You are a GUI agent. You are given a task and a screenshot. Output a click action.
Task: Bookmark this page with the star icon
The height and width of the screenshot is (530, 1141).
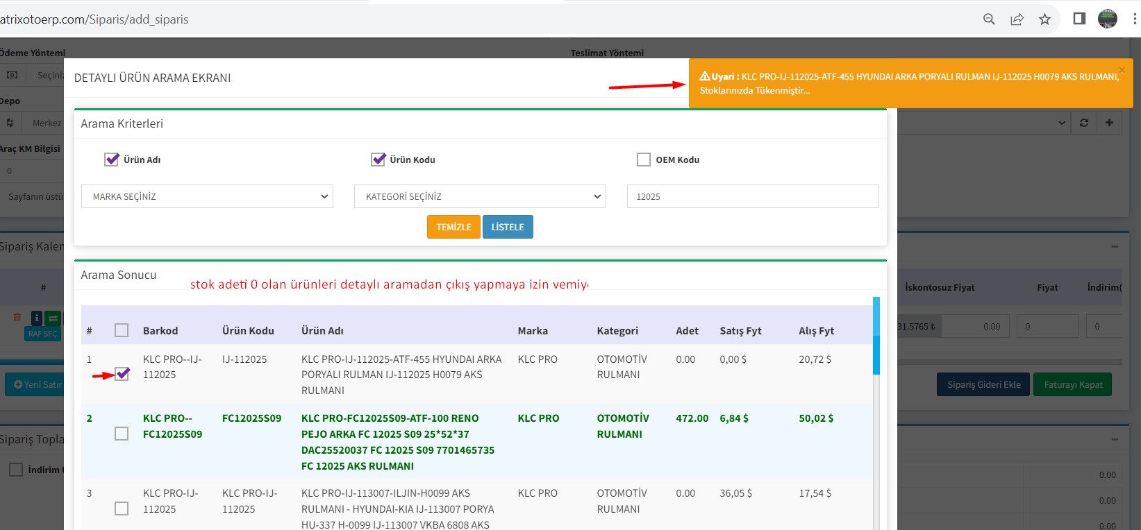pos(1044,19)
